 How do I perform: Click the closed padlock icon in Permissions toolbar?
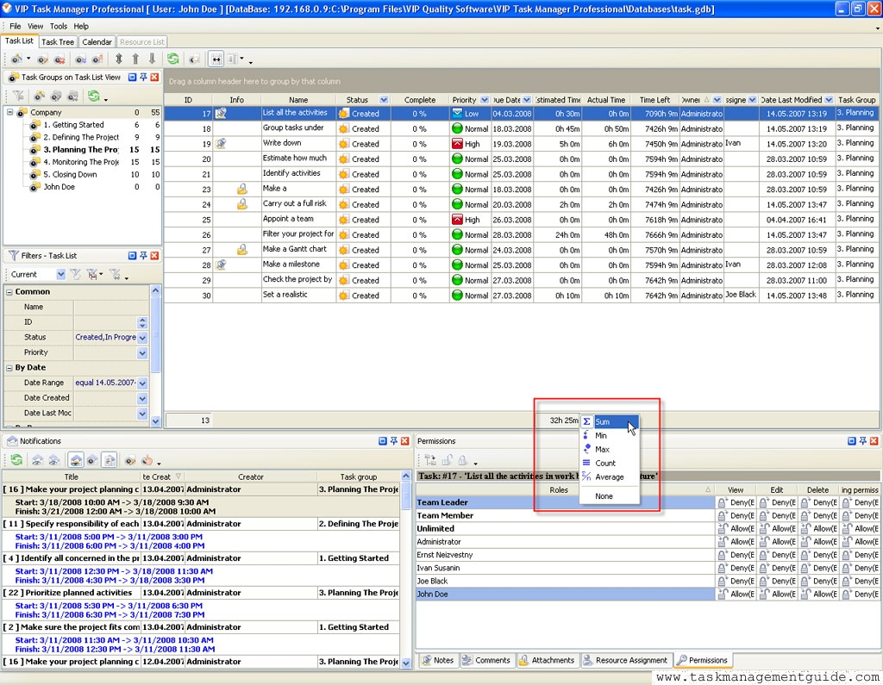click(x=463, y=460)
